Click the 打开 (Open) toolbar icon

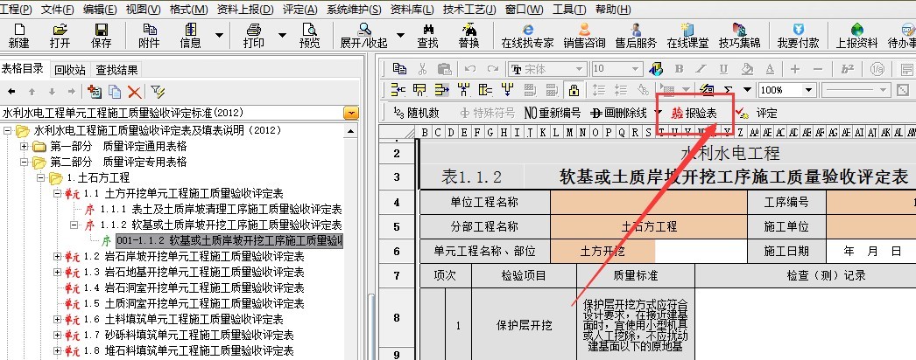point(60,36)
